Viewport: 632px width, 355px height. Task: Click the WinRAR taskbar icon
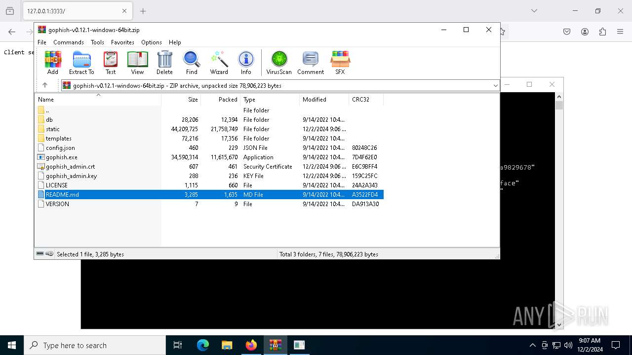click(x=275, y=345)
